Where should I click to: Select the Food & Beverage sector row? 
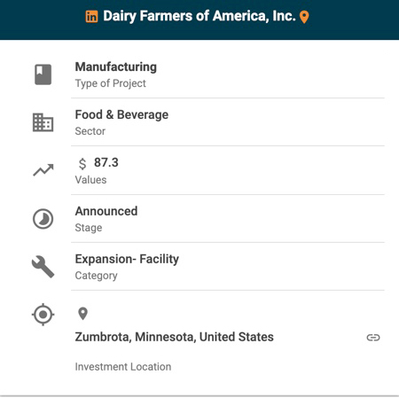pos(228,122)
